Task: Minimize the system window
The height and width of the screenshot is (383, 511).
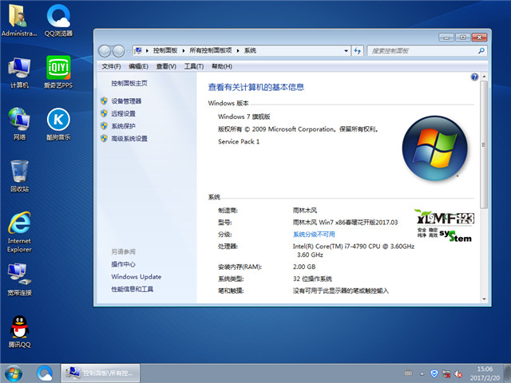Action: (446, 38)
